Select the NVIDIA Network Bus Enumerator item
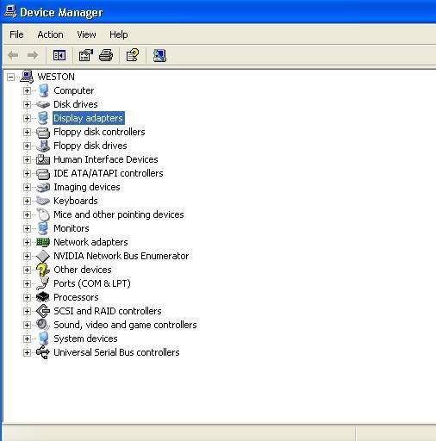 click(x=121, y=256)
